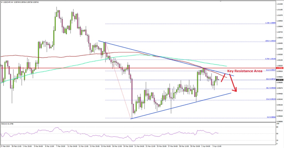Click the 1.00610 price scale value
Viewport: 284px width, 148px height.
pos(280,38)
